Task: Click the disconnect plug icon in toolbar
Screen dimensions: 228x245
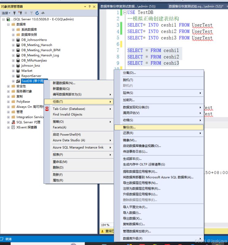Action: (20, 13)
